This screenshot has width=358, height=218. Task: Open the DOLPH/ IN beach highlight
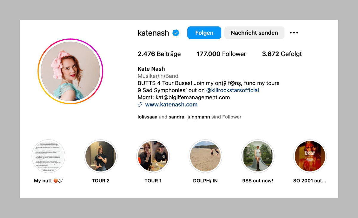click(205, 156)
